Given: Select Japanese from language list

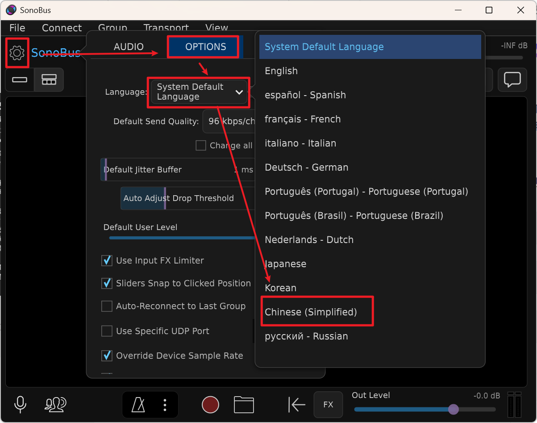Looking at the screenshot, I should click(370, 264).
